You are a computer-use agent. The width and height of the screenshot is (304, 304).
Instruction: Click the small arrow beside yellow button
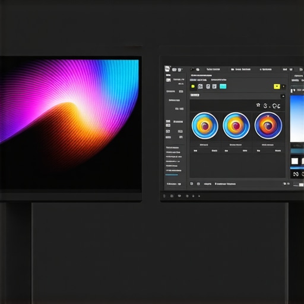[284, 87]
